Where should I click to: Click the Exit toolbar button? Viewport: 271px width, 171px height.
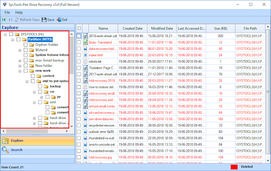[62, 20]
